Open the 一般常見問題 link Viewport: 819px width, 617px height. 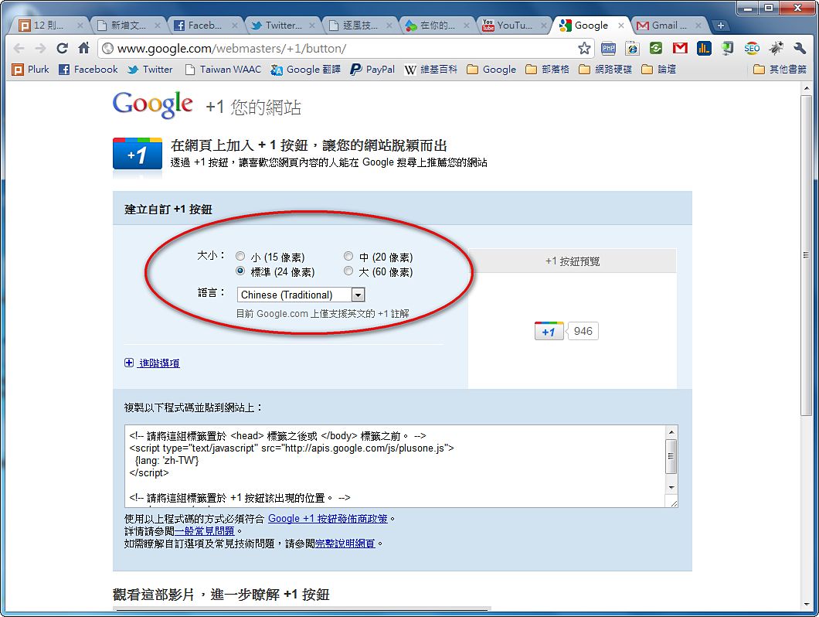click(x=204, y=531)
